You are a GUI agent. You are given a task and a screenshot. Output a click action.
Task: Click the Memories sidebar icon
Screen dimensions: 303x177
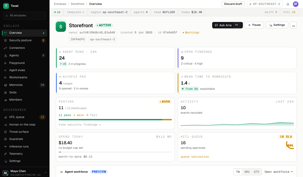click(5, 85)
